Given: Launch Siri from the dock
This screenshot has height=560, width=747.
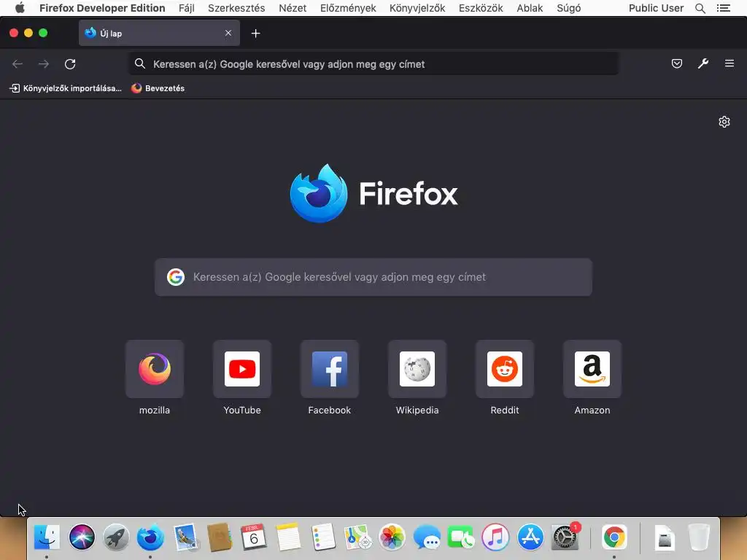Looking at the screenshot, I should tap(82, 537).
